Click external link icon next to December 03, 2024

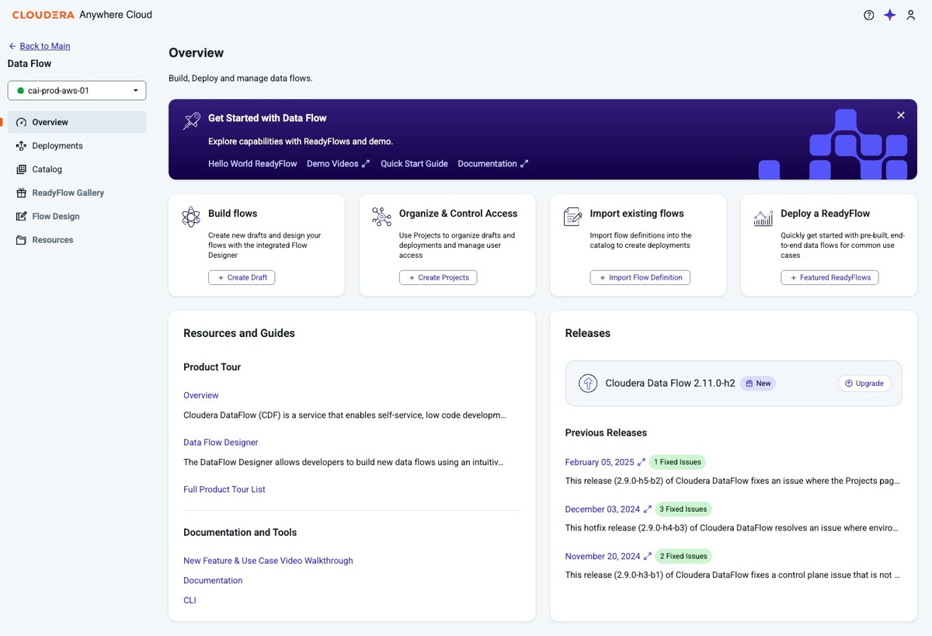coord(648,509)
